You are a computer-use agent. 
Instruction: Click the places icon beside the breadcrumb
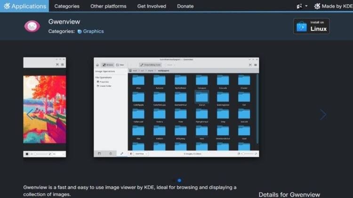pos(130,70)
